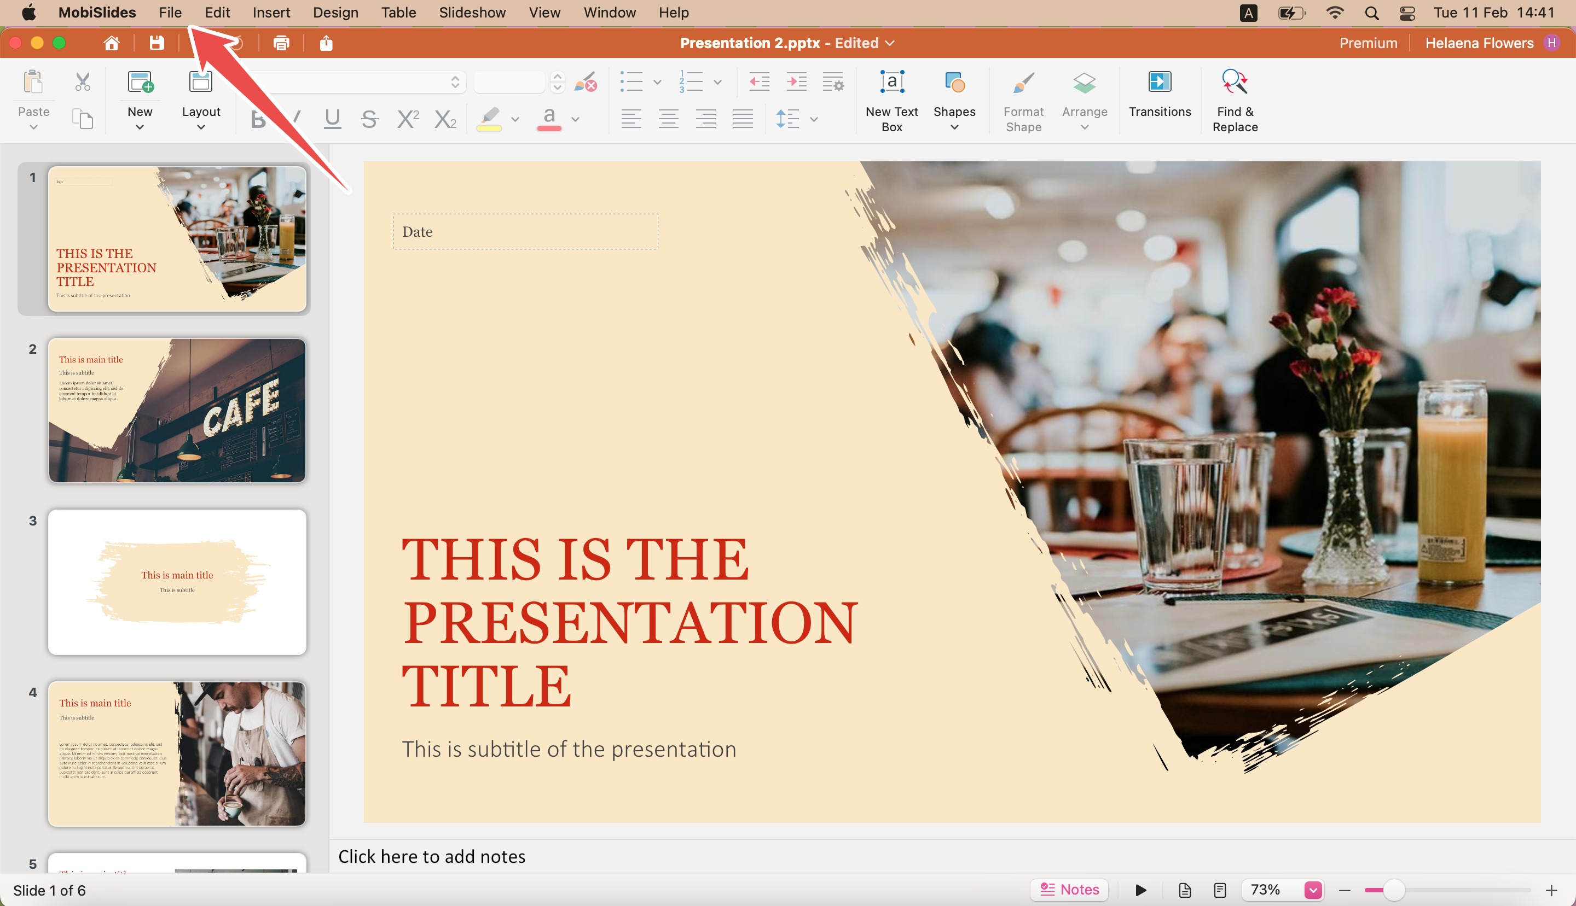Save the presentation with the floppy icon
Image resolution: width=1576 pixels, height=906 pixels.
(x=157, y=43)
